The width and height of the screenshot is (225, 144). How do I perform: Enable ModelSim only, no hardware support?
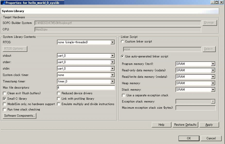(5, 104)
